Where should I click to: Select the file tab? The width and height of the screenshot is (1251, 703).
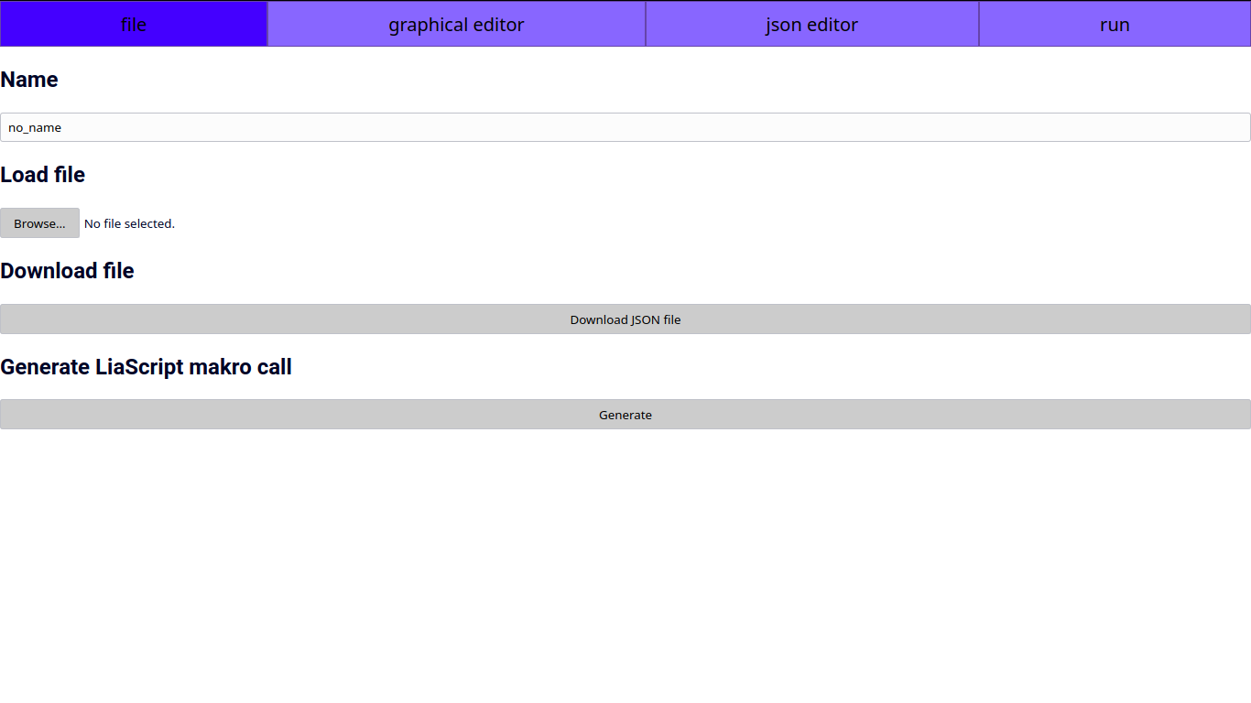tap(134, 25)
